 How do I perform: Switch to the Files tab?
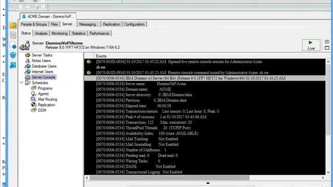(54, 24)
